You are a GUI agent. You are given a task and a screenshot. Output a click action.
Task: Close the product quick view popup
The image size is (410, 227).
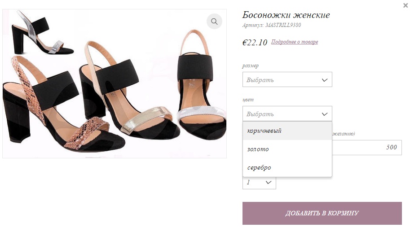(406, 5)
